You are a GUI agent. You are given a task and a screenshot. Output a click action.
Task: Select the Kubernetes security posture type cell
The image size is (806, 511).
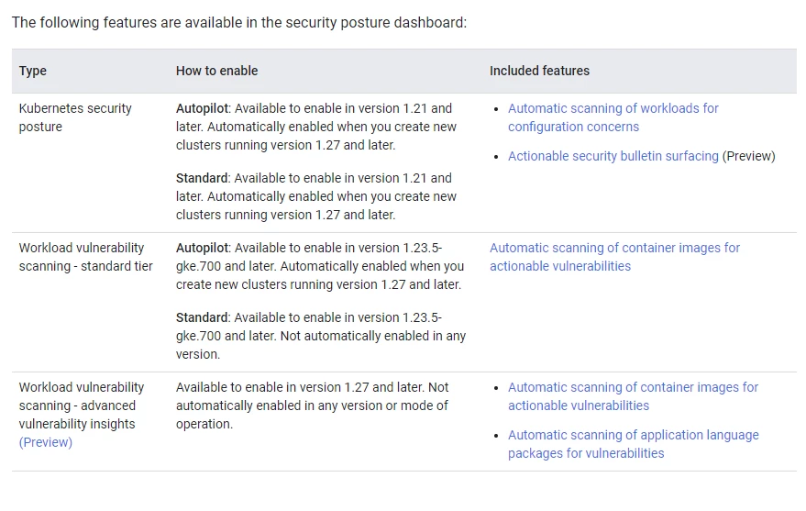(x=75, y=117)
